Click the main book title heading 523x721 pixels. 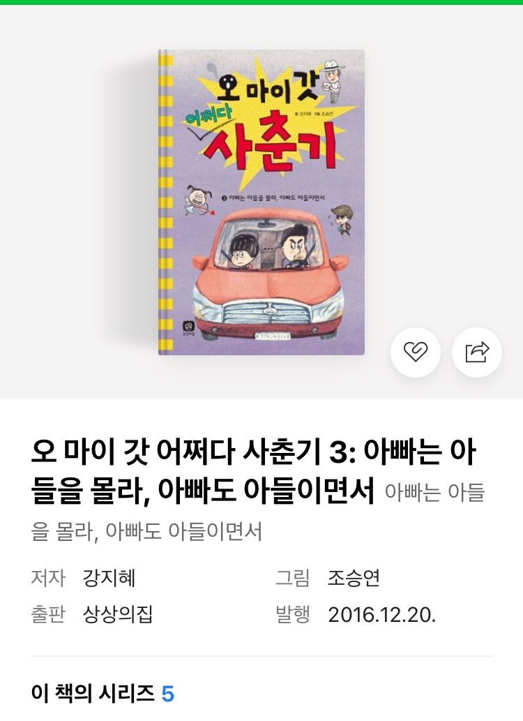pyautogui.click(x=253, y=472)
